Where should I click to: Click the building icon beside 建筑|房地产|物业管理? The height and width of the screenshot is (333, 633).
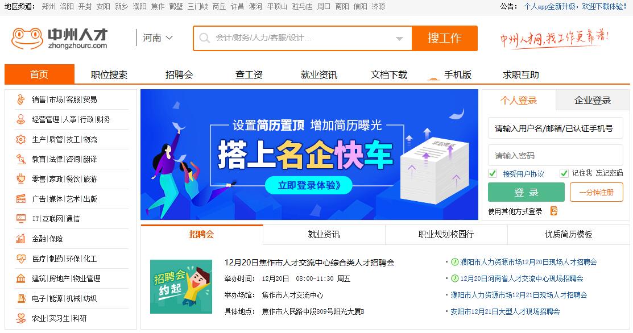20,278
